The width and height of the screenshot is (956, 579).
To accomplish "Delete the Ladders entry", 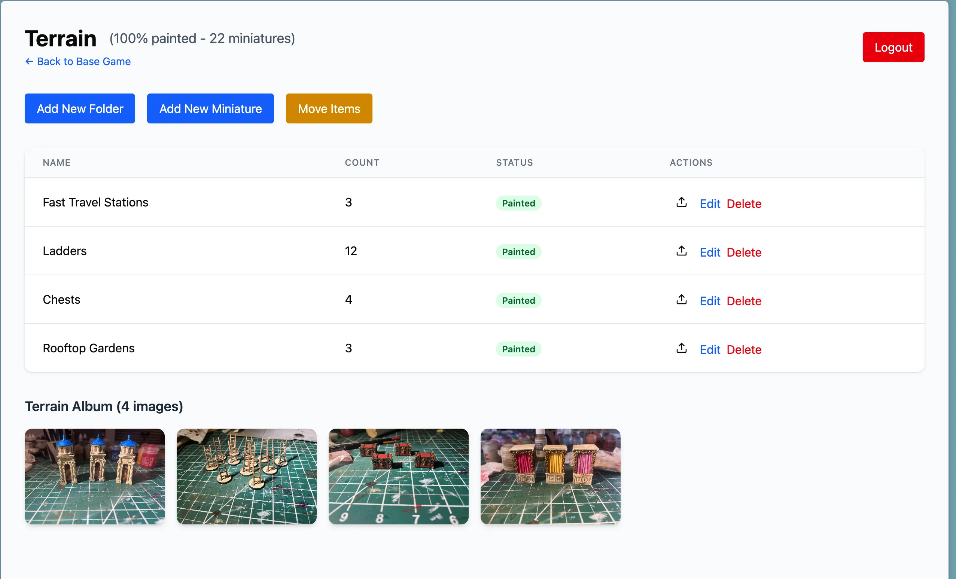I will [x=743, y=252].
